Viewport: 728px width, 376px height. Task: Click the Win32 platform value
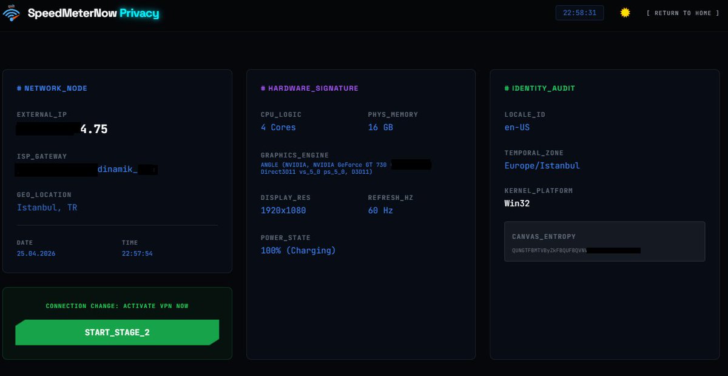pyautogui.click(x=517, y=203)
